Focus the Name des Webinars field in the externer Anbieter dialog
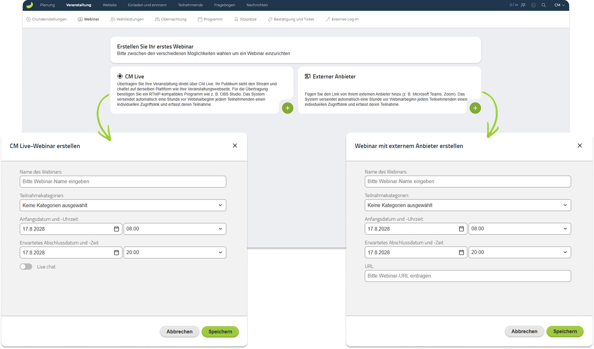This screenshot has width=594, height=349. (468, 181)
